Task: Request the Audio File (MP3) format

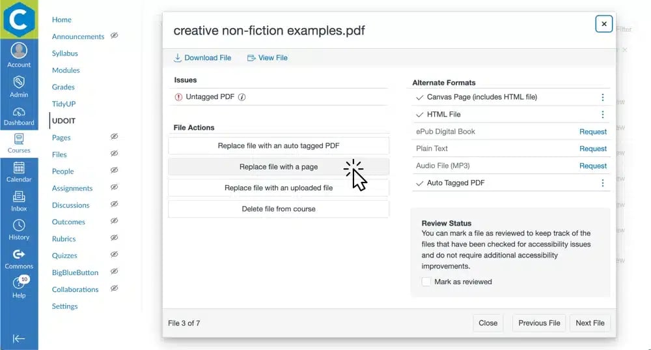Action: 593,166
